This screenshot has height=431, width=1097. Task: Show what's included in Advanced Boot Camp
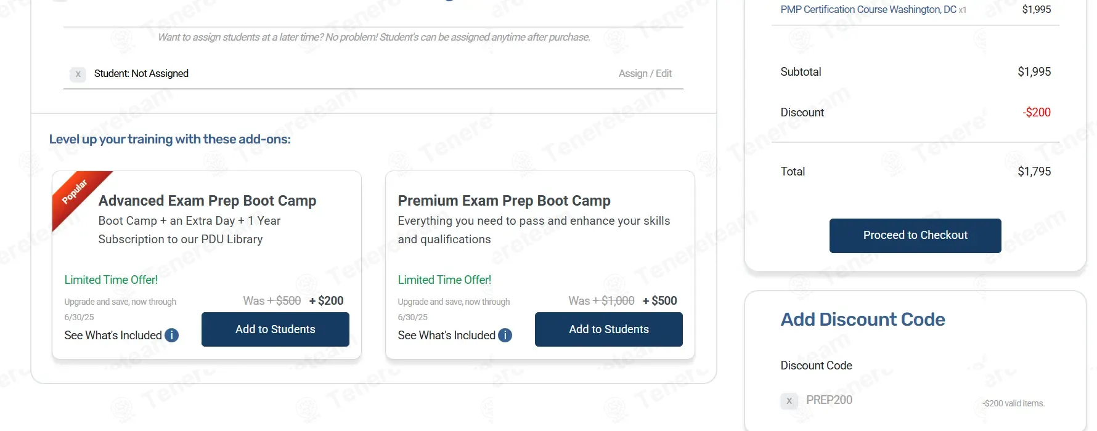coord(113,336)
